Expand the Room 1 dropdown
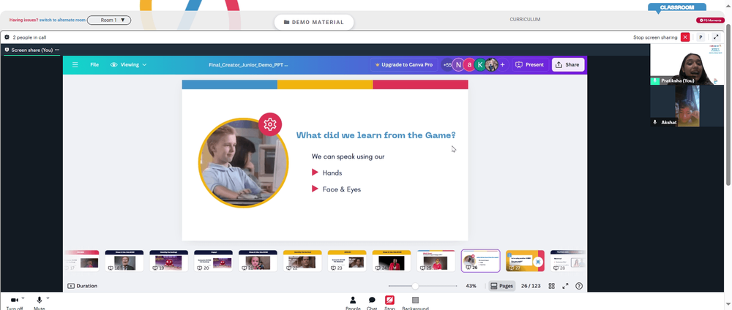The width and height of the screenshot is (732, 310). click(109, 20)
